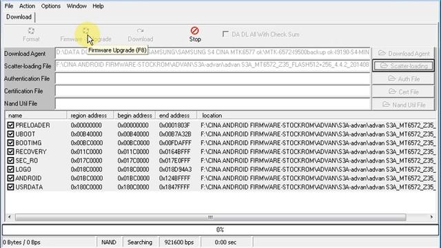
Task: Open the Action menu
Action: point(27,6)
